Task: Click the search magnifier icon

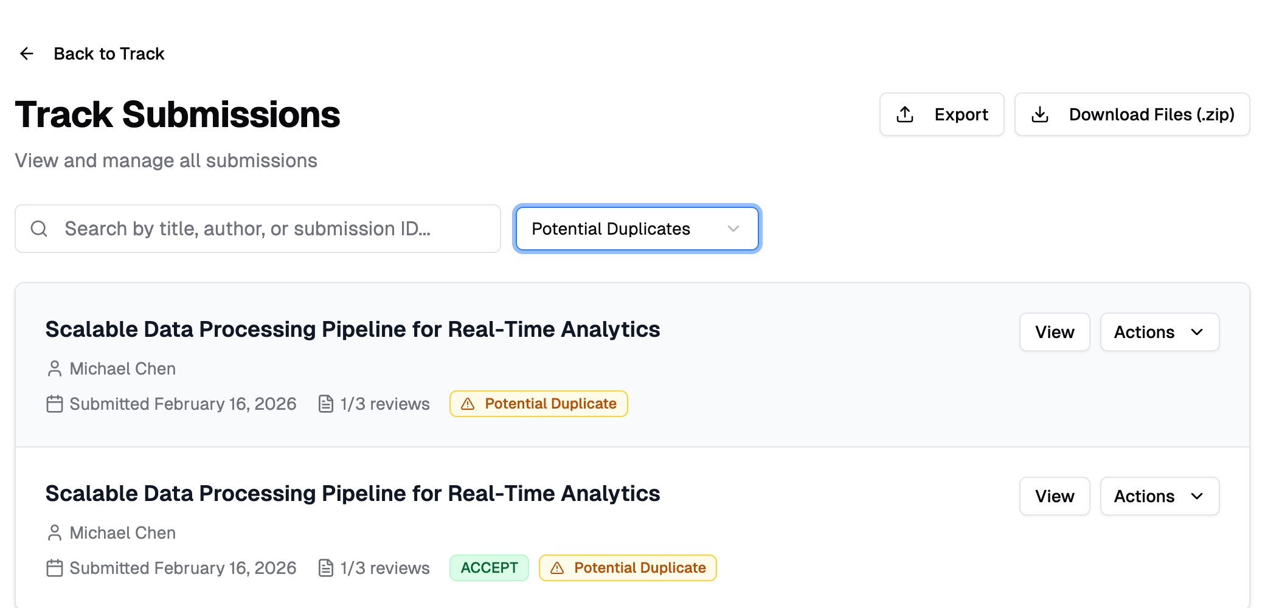Action: [x=39, y=229]
